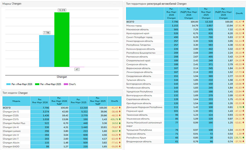Click green up arrow in Changan CS75 row

[120, 119]
